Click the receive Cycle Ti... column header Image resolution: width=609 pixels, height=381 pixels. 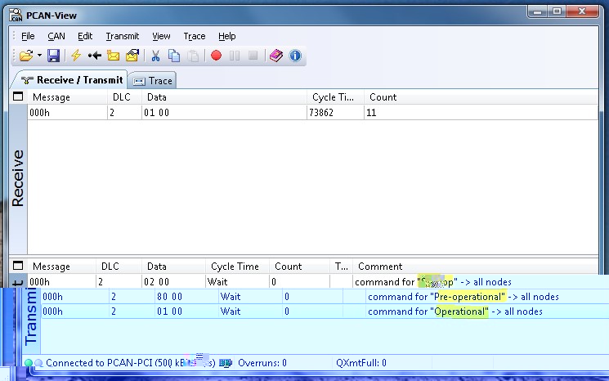tap(335, 97)
